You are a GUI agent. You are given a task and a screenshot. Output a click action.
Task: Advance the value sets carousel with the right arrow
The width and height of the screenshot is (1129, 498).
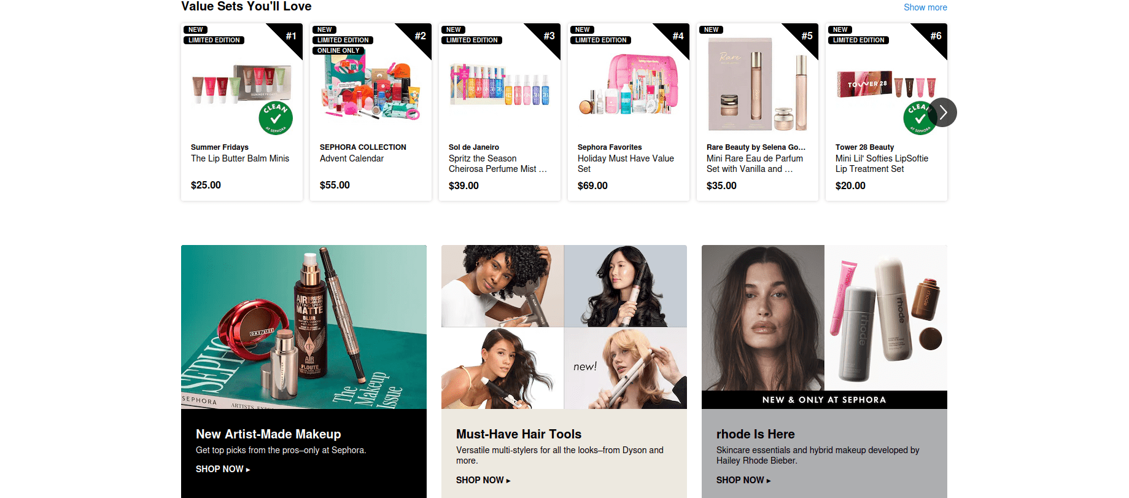[x=943, y=112]
